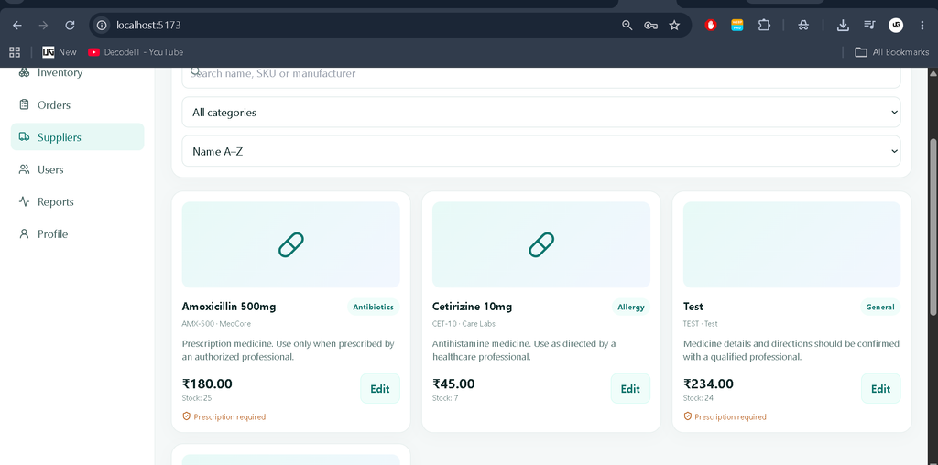Select Suppliers in the sidebar
Image resolution: width=938 pixels, height=465 pixels.
pos(77,137)
